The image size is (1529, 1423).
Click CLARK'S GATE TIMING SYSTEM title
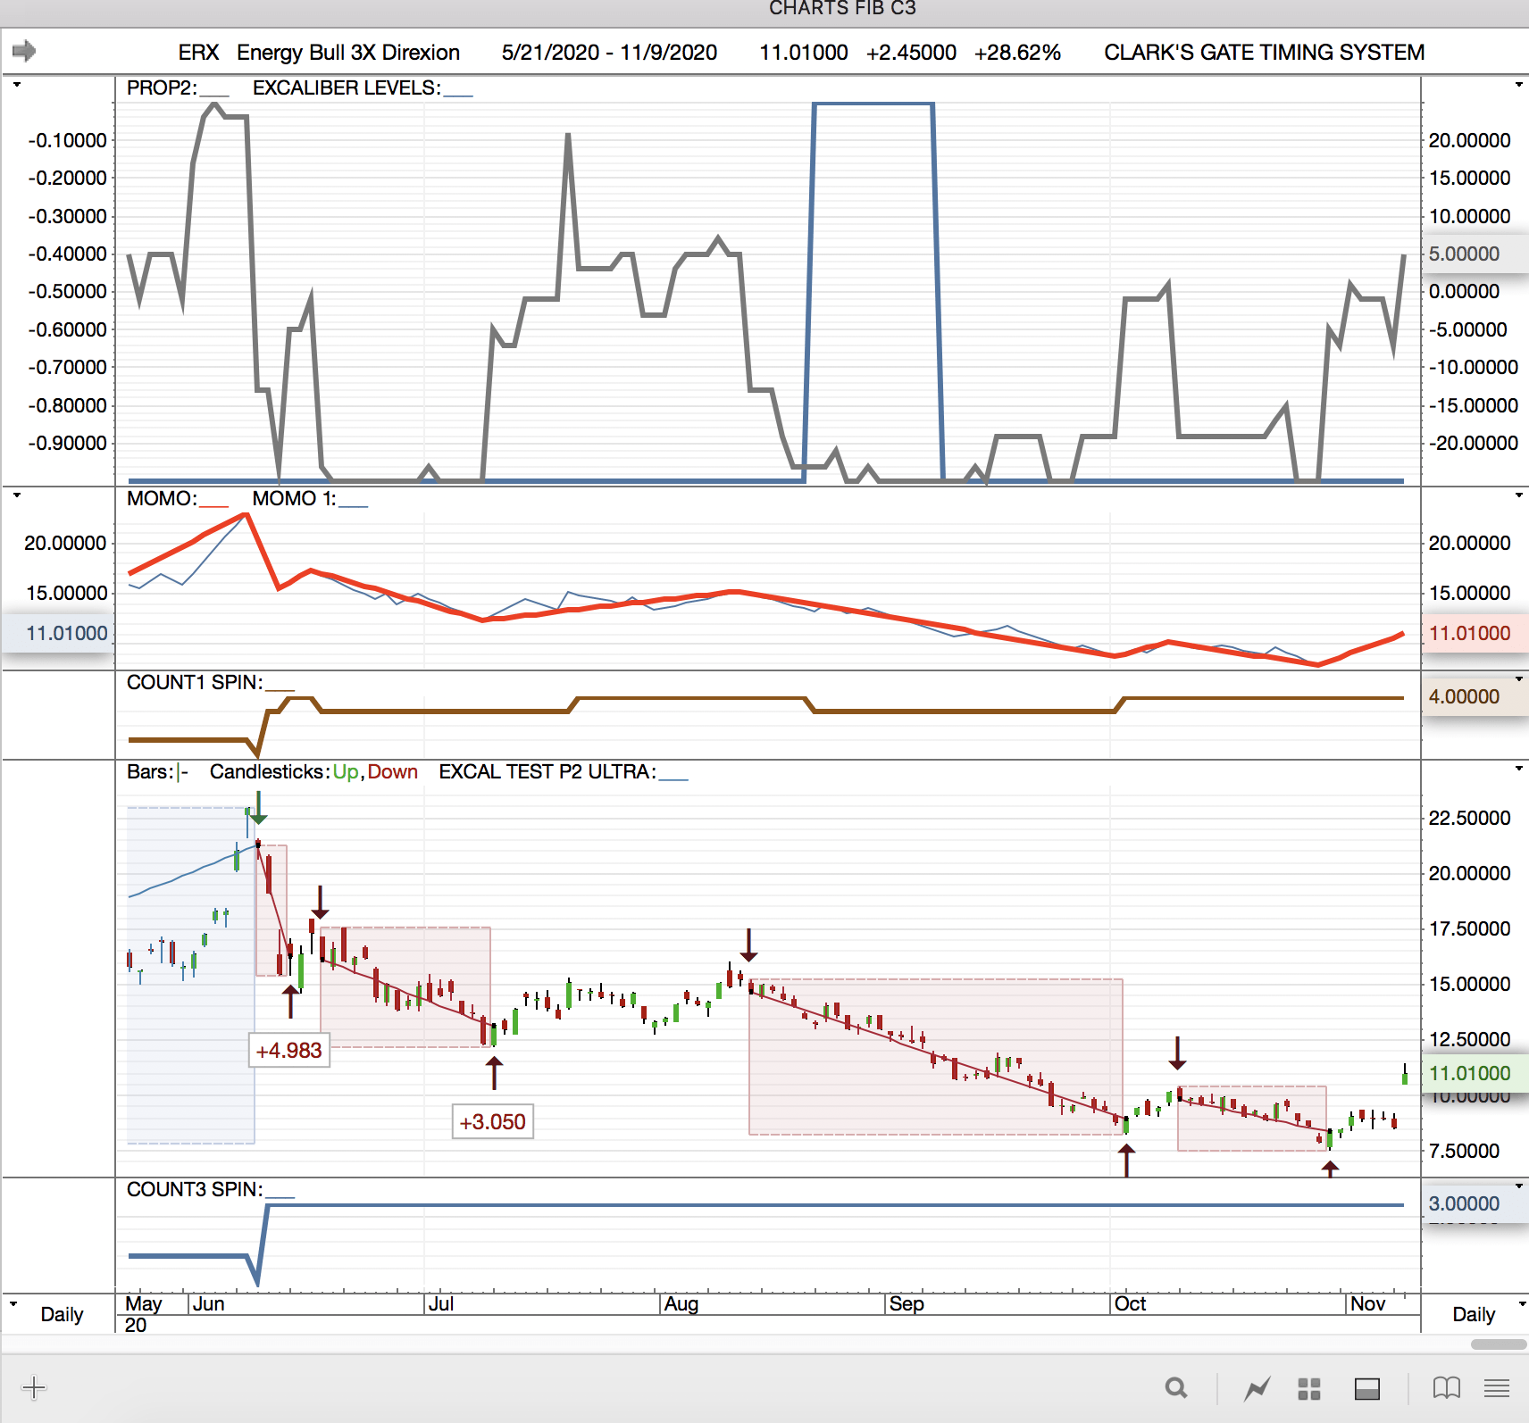click(x=1264, y=53)
